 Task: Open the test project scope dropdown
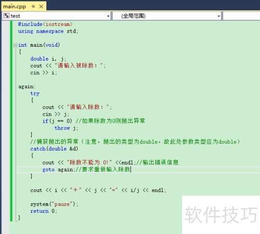tap(57, 16)
